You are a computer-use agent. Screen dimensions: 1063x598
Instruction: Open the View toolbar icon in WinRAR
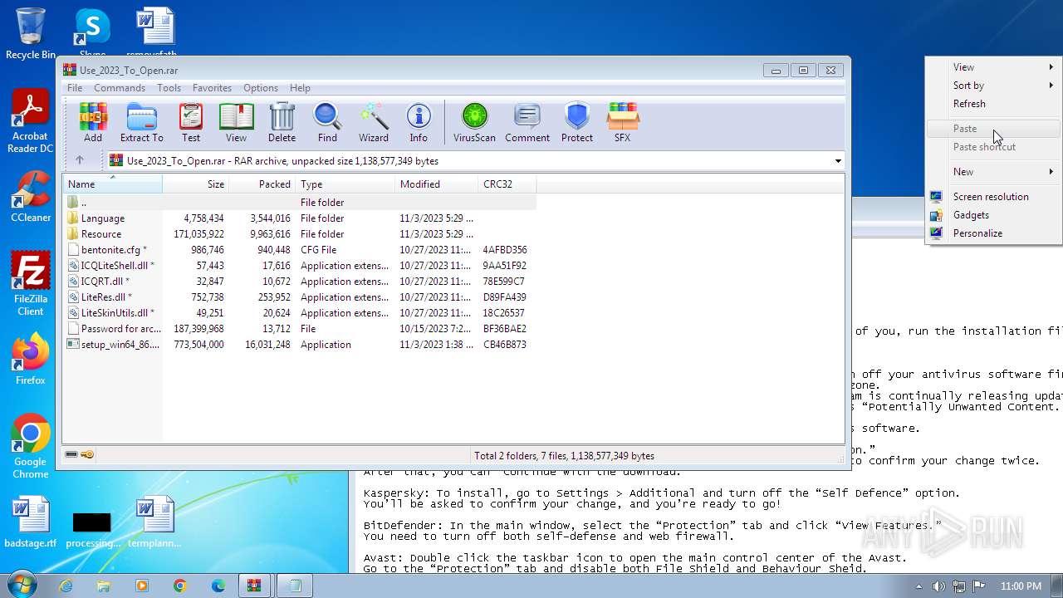point(236,122)
